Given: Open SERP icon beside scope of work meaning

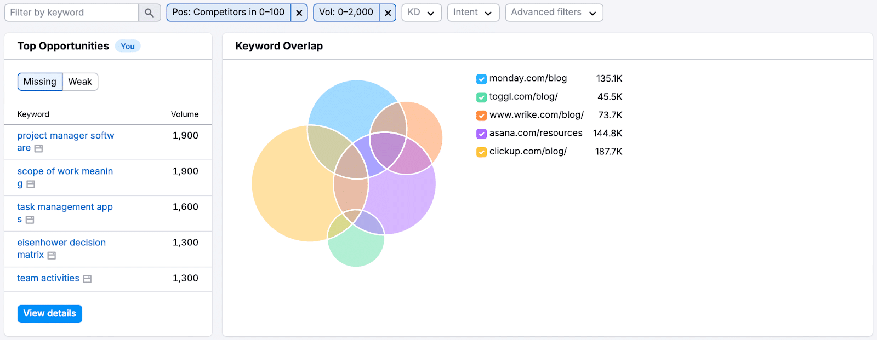Looking at the screenshot, I should (x=31, y=184).
